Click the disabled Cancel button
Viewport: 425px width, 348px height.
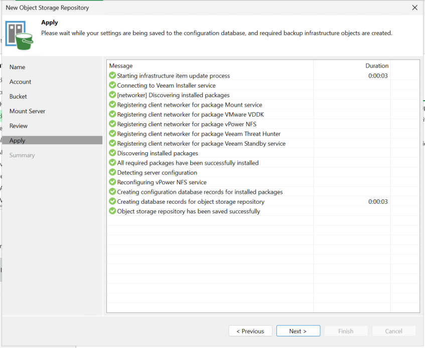point(393,331)
